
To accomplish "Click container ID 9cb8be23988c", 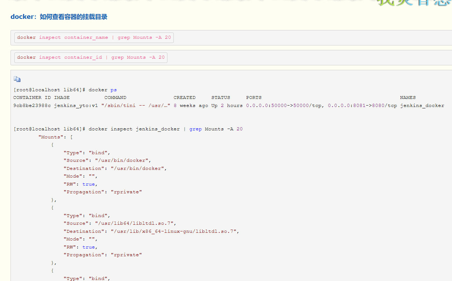I will pyautogui.click(x=32, y=106).
